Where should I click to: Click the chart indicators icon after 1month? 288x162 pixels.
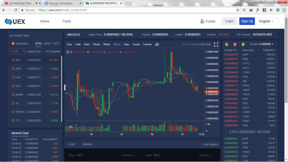157,44
